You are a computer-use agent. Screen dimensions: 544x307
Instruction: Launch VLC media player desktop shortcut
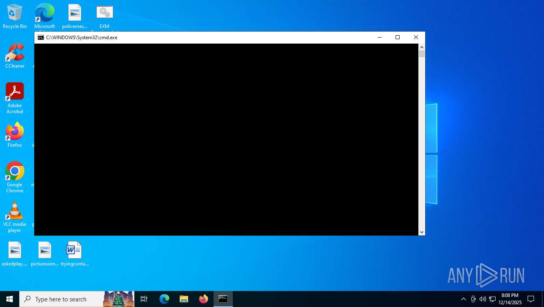point(15,217)
